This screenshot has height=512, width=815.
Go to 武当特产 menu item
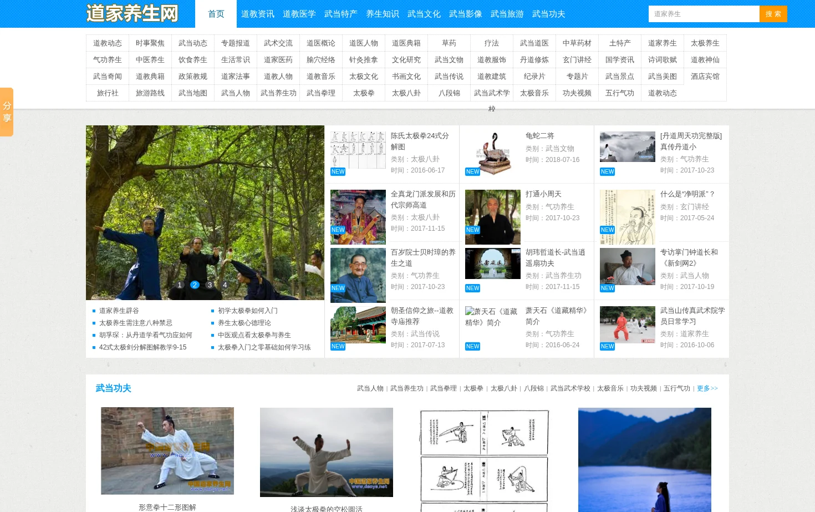341,14
